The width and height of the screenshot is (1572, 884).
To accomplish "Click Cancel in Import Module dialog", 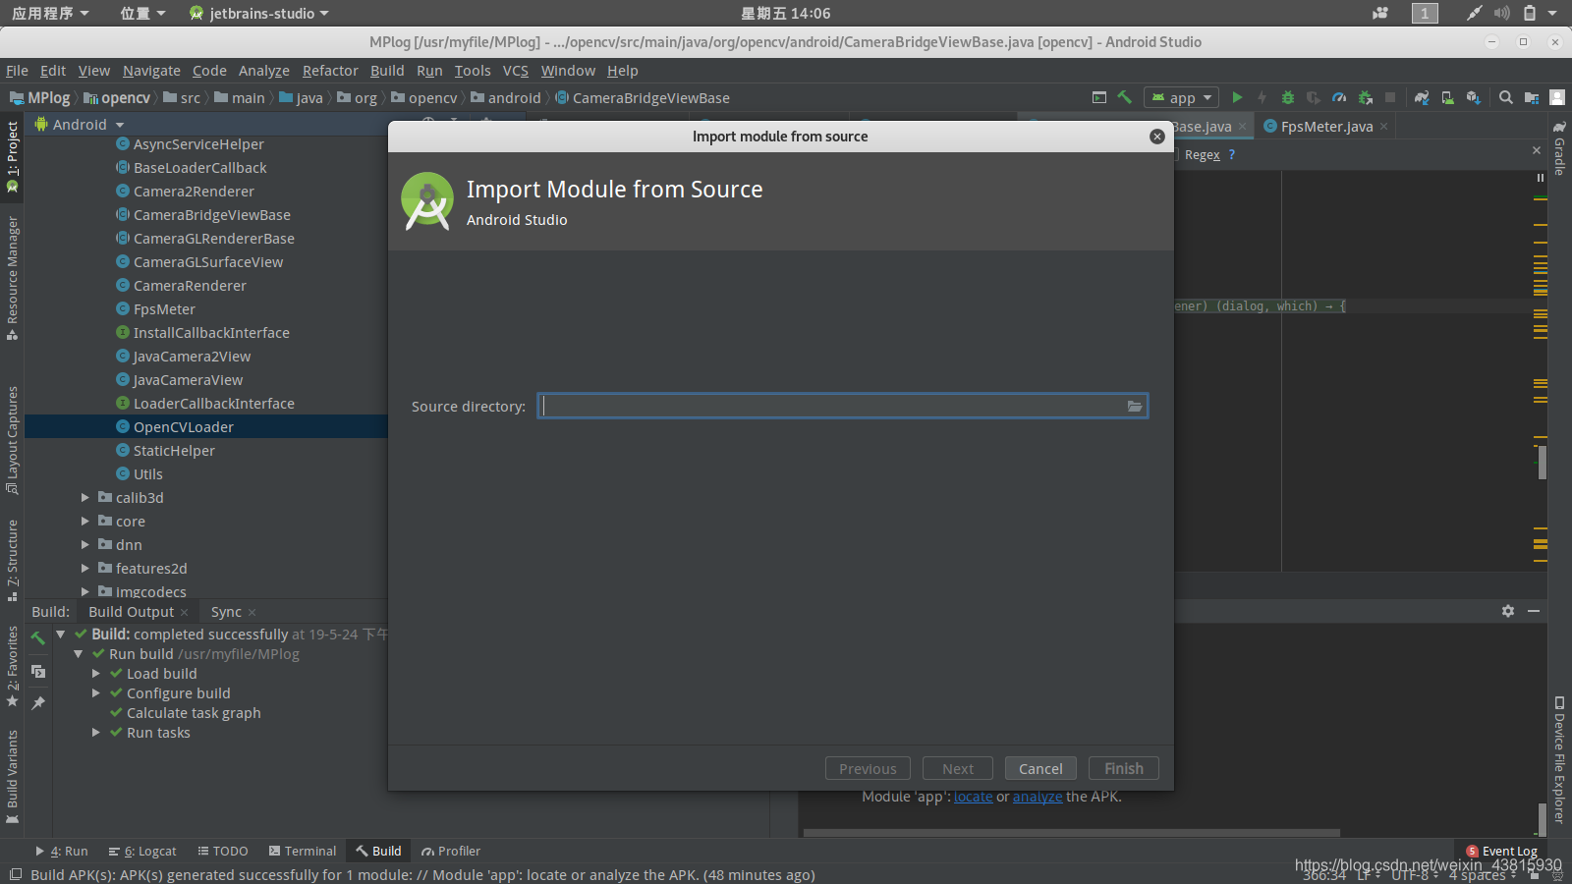I will pyautogui.click(x=1040, y=768).
